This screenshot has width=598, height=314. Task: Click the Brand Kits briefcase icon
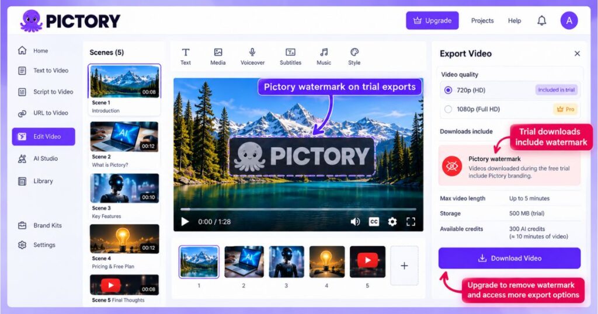[x=22, y=226]
